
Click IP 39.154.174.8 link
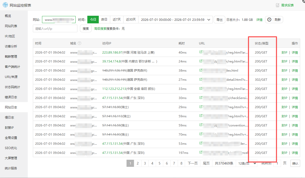[x=112, y=61]
